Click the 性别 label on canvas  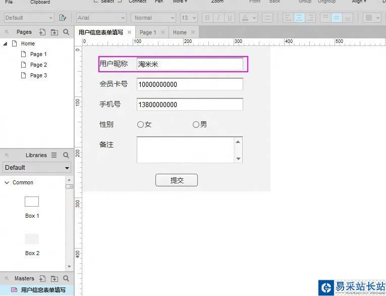pyautogui.click(x=106, y=124)
